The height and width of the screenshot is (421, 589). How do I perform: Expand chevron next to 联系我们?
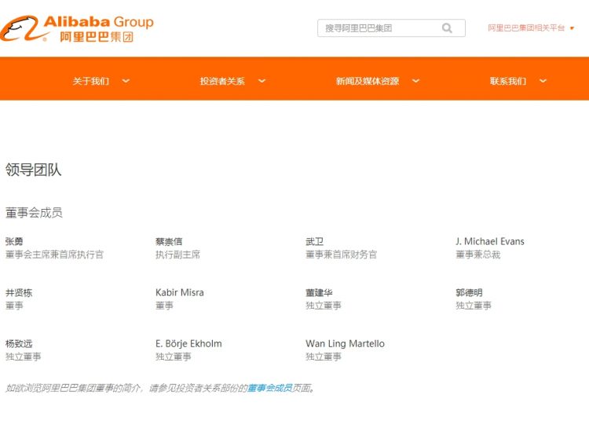pos(543,81)
